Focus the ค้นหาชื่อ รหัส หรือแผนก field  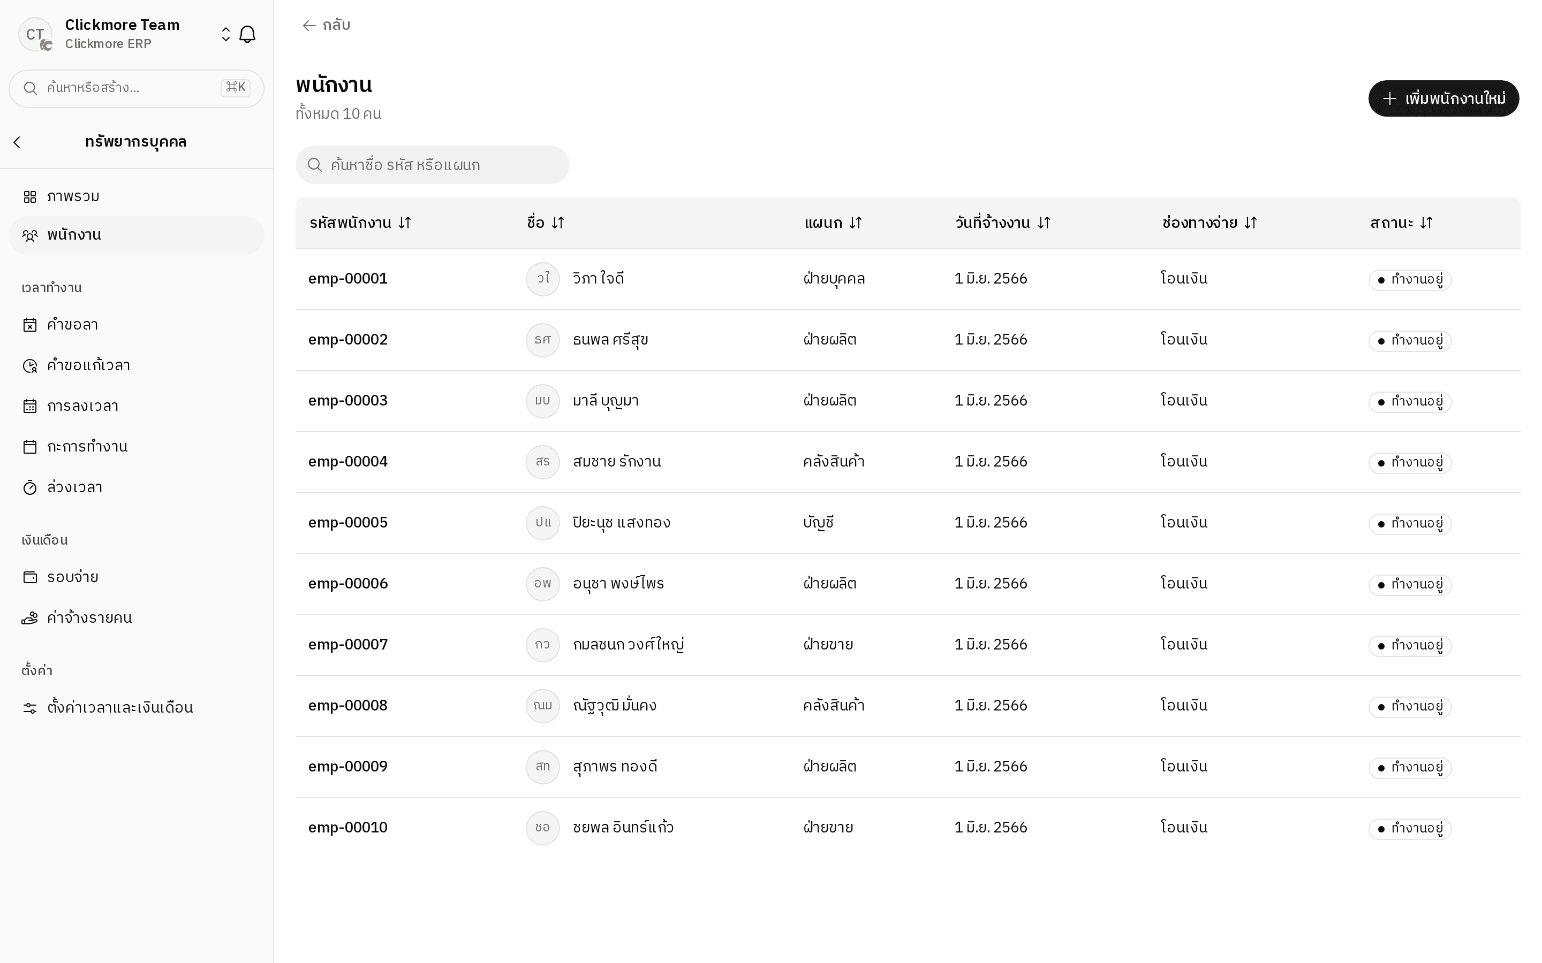[432, 165]
